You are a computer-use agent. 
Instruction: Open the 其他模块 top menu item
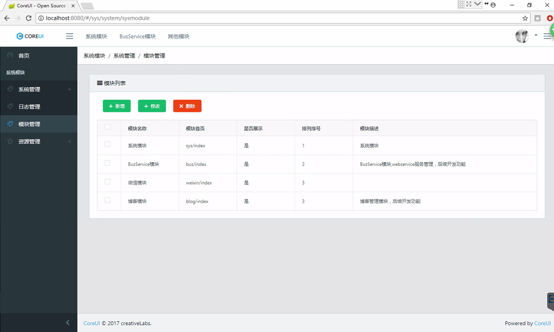coord(179,36)
